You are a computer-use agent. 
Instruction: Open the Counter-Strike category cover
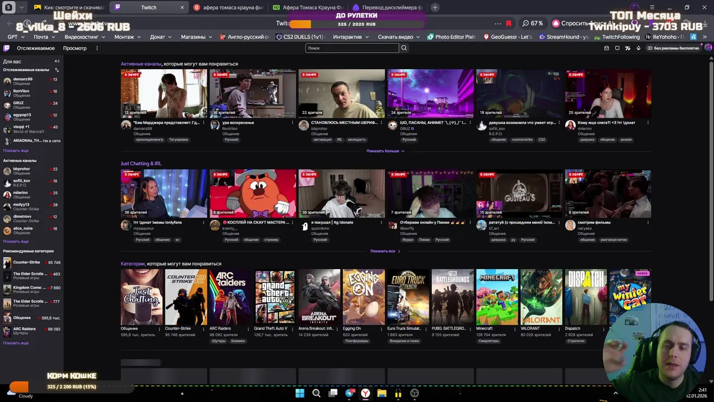(x=186, y=297)
